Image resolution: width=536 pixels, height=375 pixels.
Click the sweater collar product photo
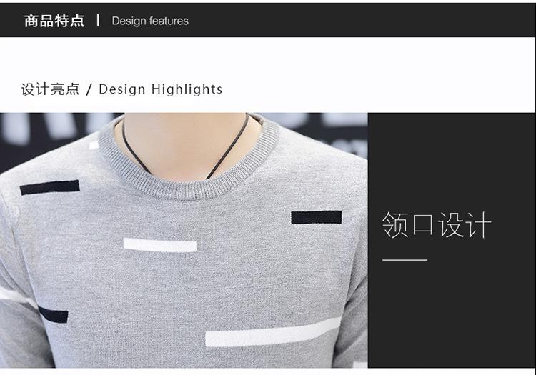click(x=184, y=240)
